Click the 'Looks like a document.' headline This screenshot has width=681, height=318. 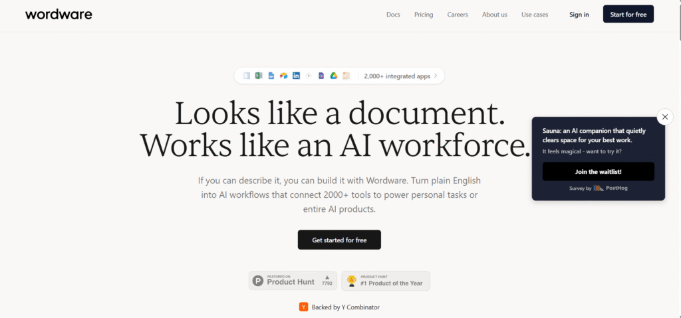click(x=340, y=113)
